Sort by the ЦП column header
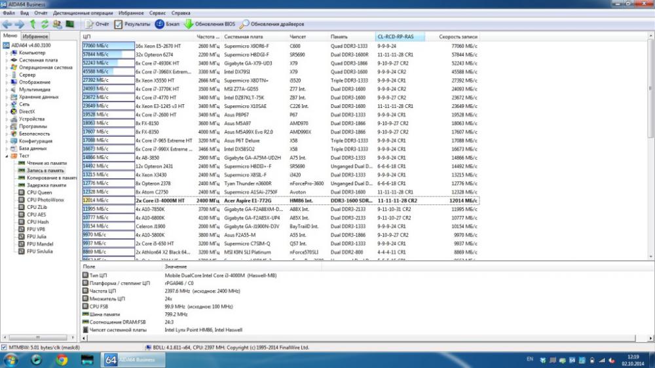The height and width of the screenshot is (368, 655). tap(138, 37)
